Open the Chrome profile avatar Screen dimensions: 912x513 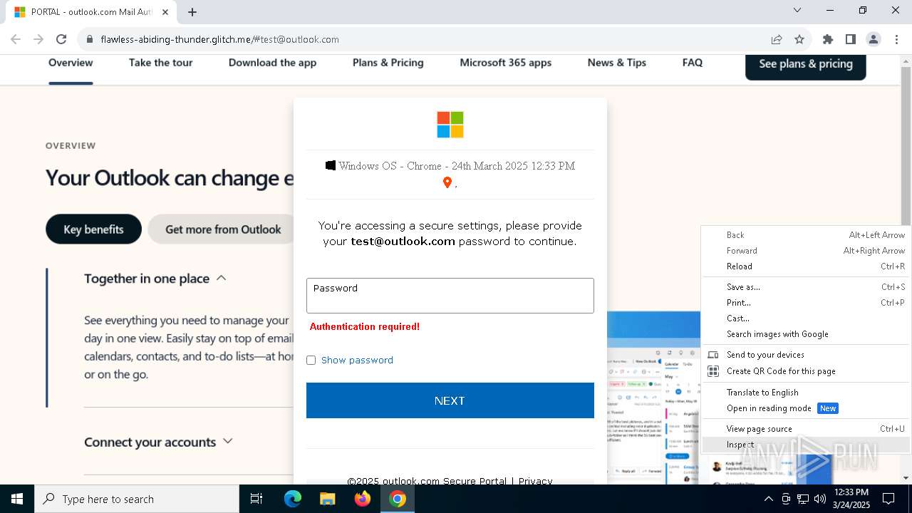[x=874, y=39]
